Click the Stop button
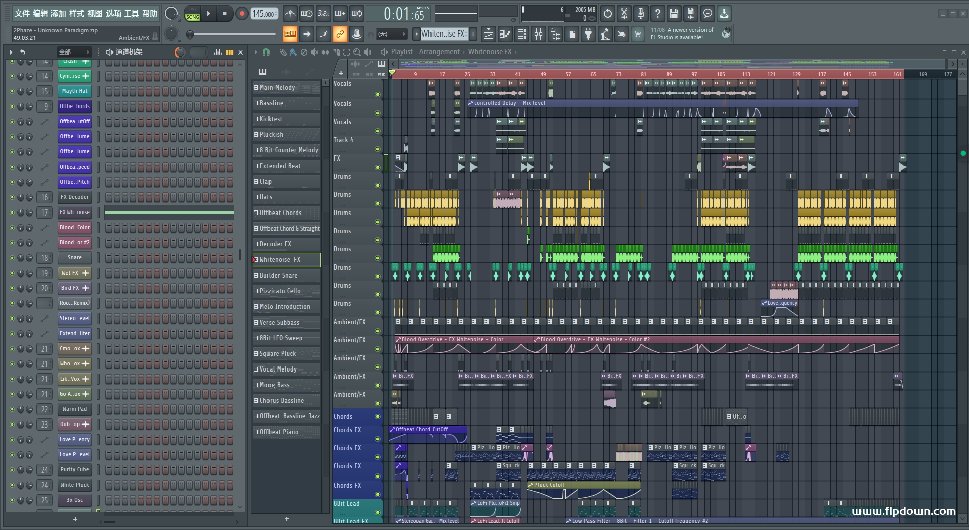The width and height of the screenshot is (969, 530). click(225, 14)
